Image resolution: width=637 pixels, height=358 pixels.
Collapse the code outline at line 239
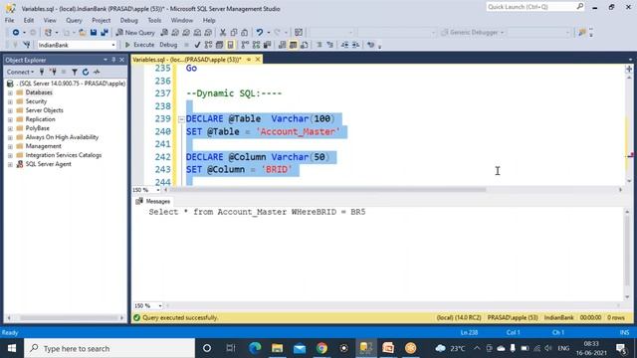[181, 119]
